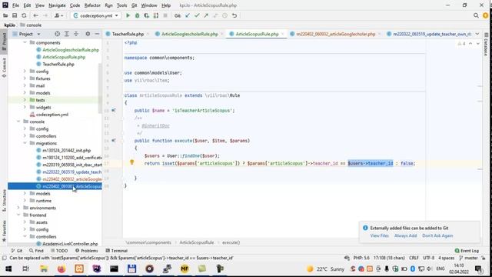Viewport: 492px width, 277px height.
Task: Click the yellow intention bulb on line 17
Action: tap(131, 162)
